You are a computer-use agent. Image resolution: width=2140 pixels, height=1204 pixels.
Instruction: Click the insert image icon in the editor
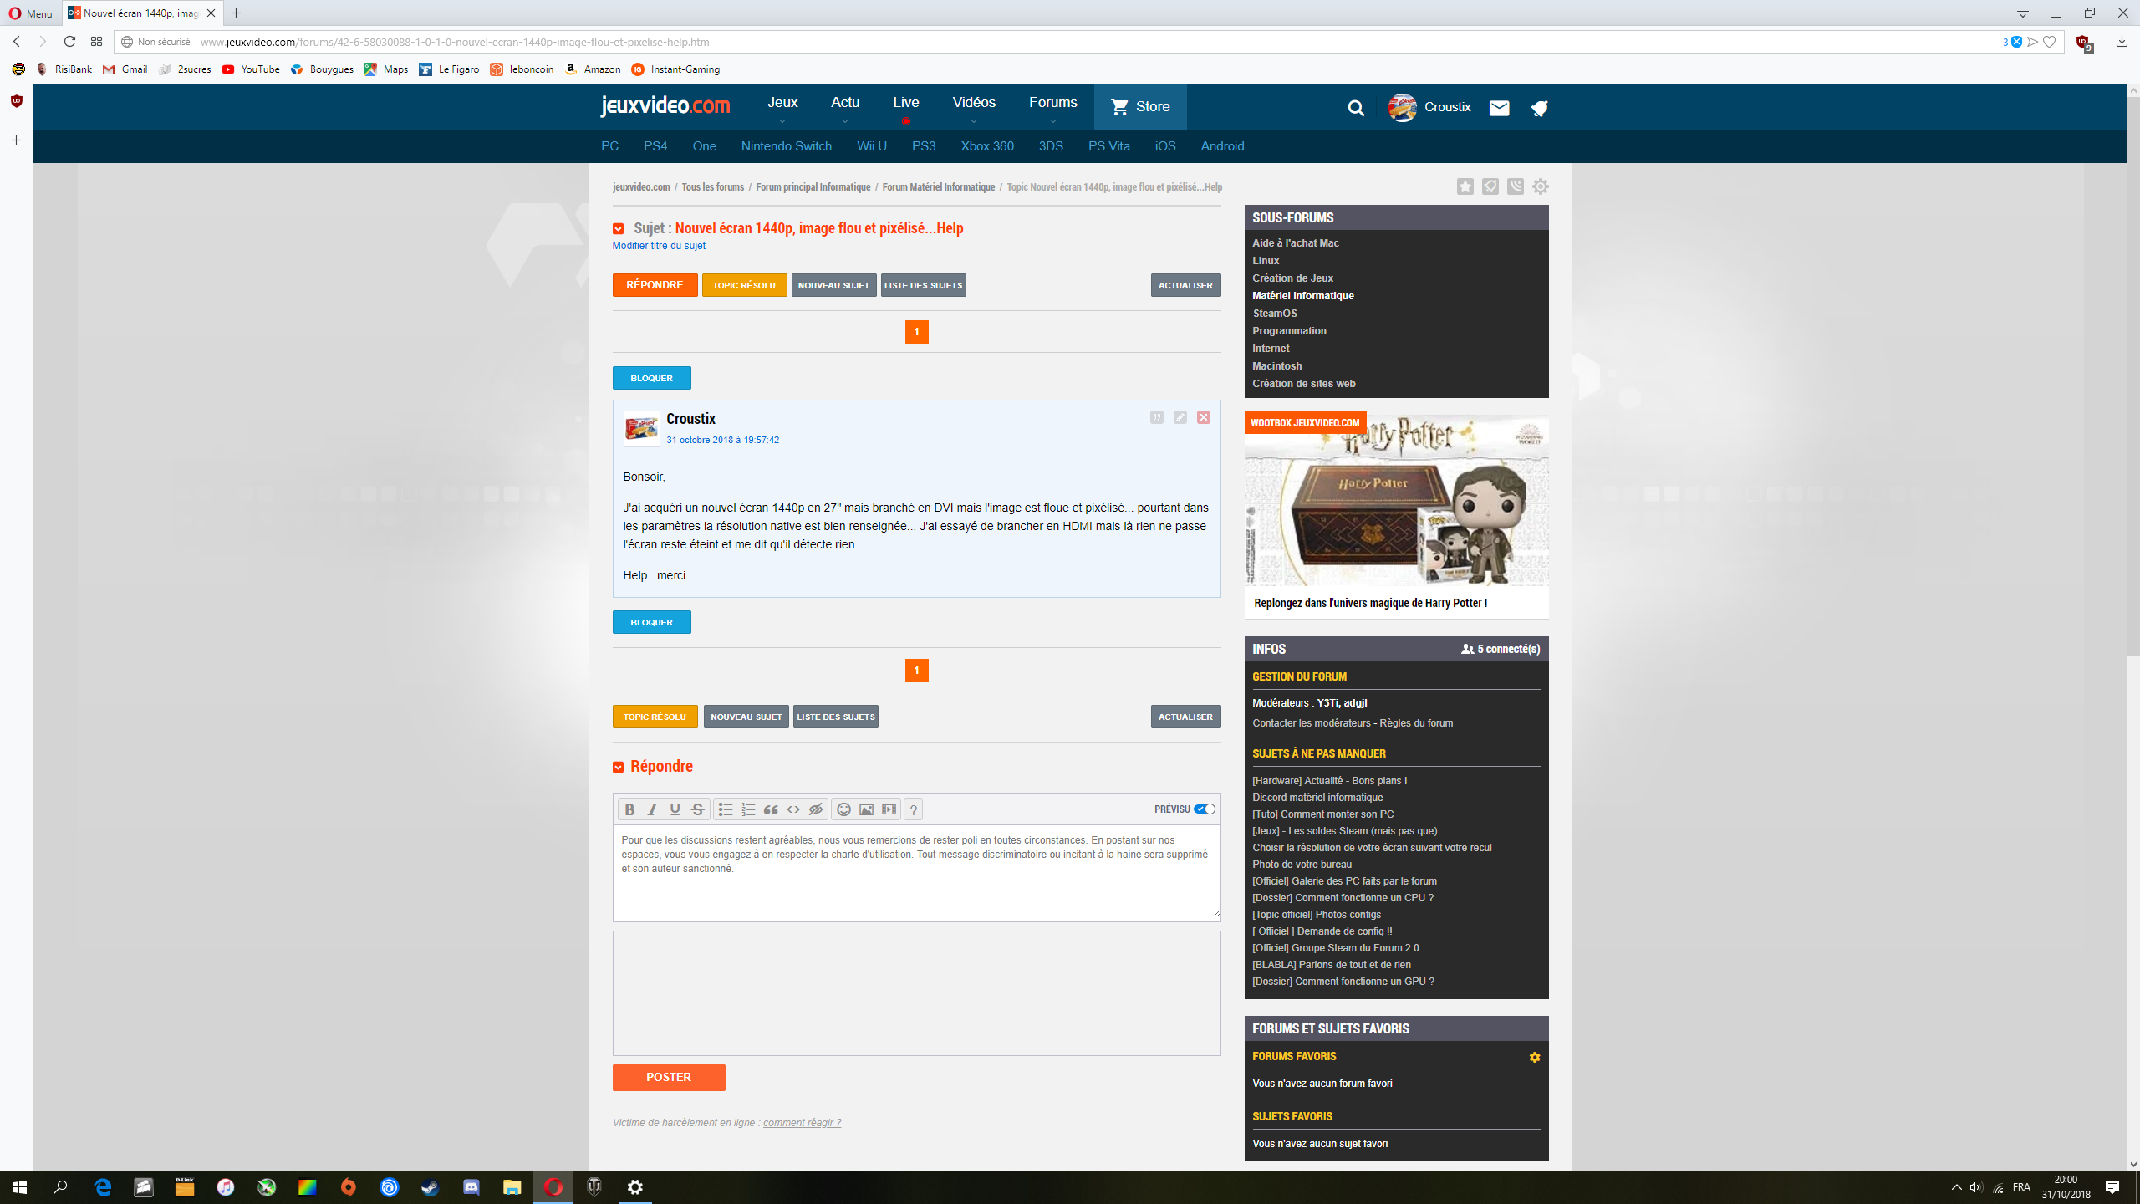click(x=866, y=809)
